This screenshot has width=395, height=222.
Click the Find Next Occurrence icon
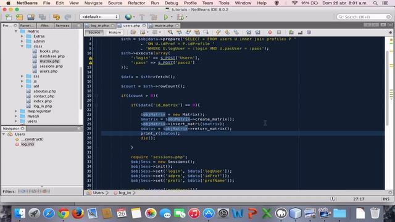coord(188,32)
